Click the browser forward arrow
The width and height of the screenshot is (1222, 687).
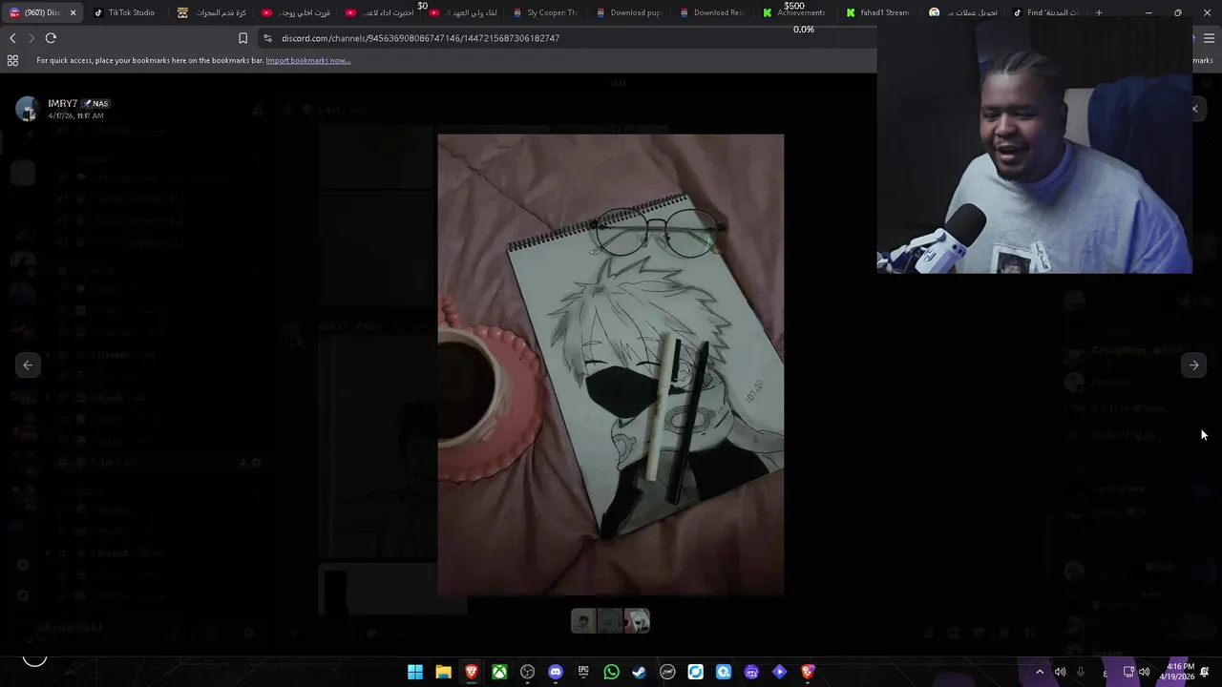coord(31,38)
